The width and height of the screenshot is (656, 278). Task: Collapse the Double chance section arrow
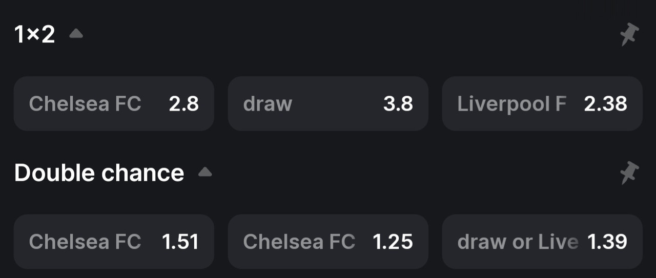[205, 172]
